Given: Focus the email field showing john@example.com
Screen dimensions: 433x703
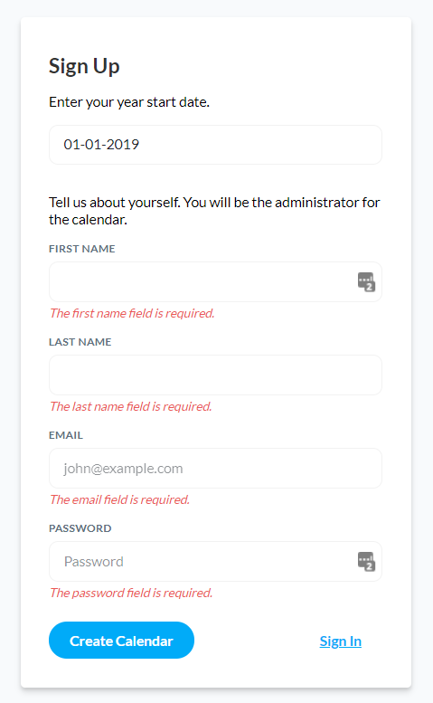Looking at the screenshot, I should click(215, 469).
